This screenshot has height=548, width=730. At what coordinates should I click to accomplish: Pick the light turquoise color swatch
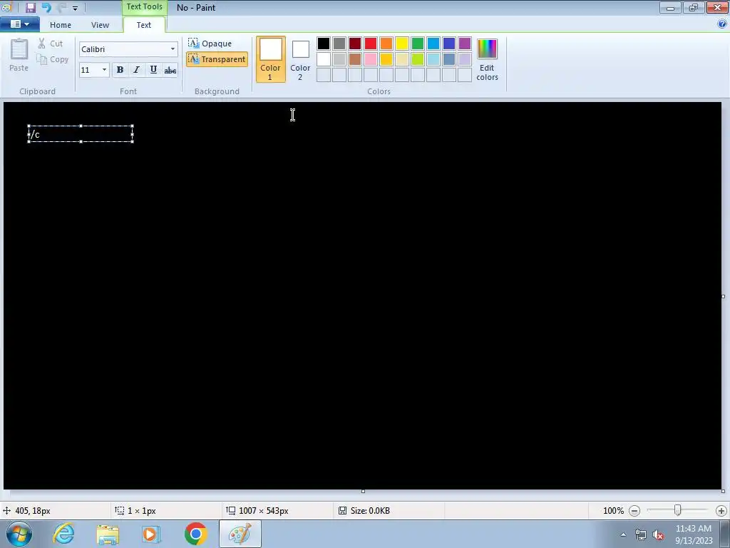[433, 59]
